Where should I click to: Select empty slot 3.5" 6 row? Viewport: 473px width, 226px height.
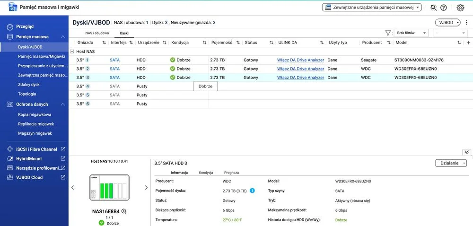(x=271, y=104)
